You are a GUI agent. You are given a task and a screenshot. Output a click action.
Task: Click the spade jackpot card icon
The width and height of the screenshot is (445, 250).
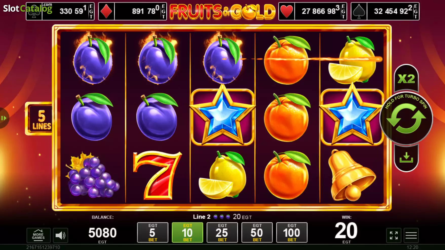(359, 11)
